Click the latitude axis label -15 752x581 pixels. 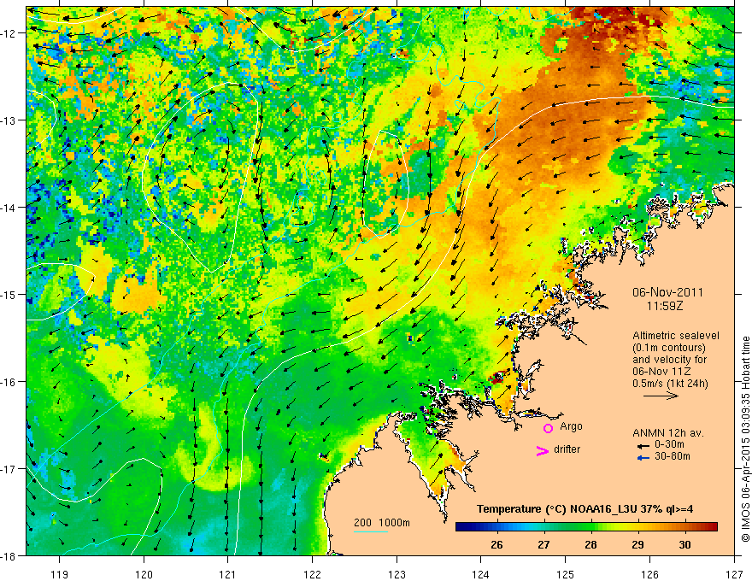point(9,294)
